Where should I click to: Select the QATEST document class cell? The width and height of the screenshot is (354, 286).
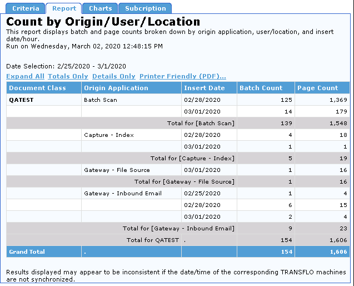pos(21,100)
